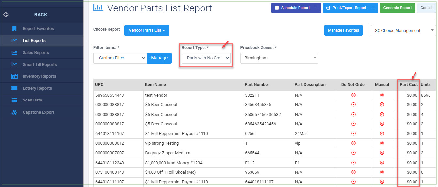
Task: Open the Report Type dropdown
Action: pyautogui.click(x=206, y=58)
